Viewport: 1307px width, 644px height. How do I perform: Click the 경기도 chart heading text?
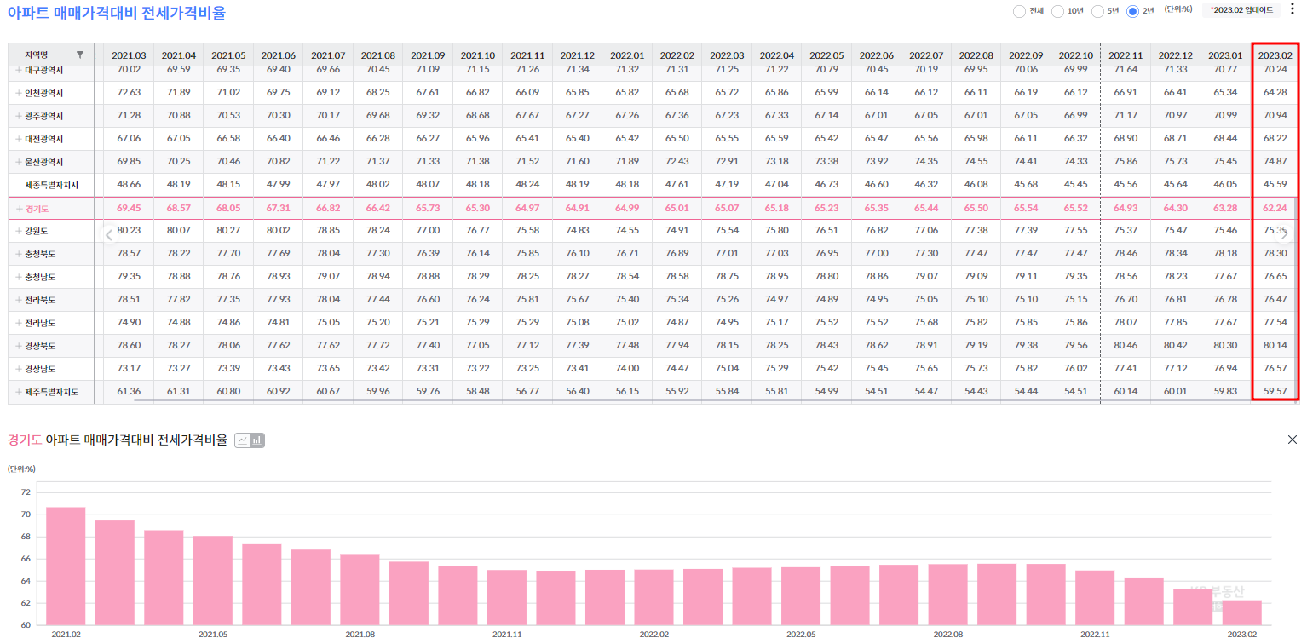(118, 440)
